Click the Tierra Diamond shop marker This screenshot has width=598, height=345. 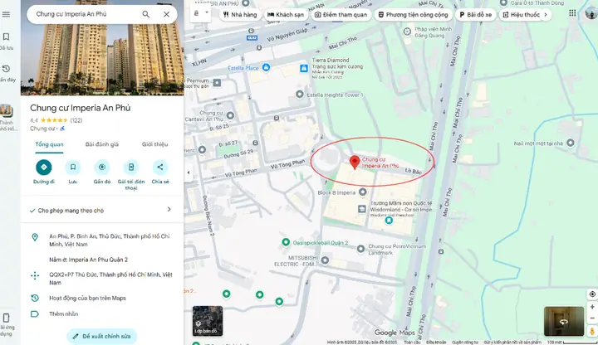tap(304, 68)
